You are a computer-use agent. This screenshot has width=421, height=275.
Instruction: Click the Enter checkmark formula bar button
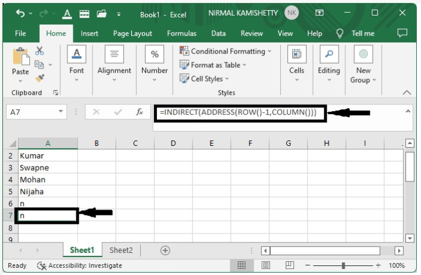pyautogui.click(x=118, y=112)
